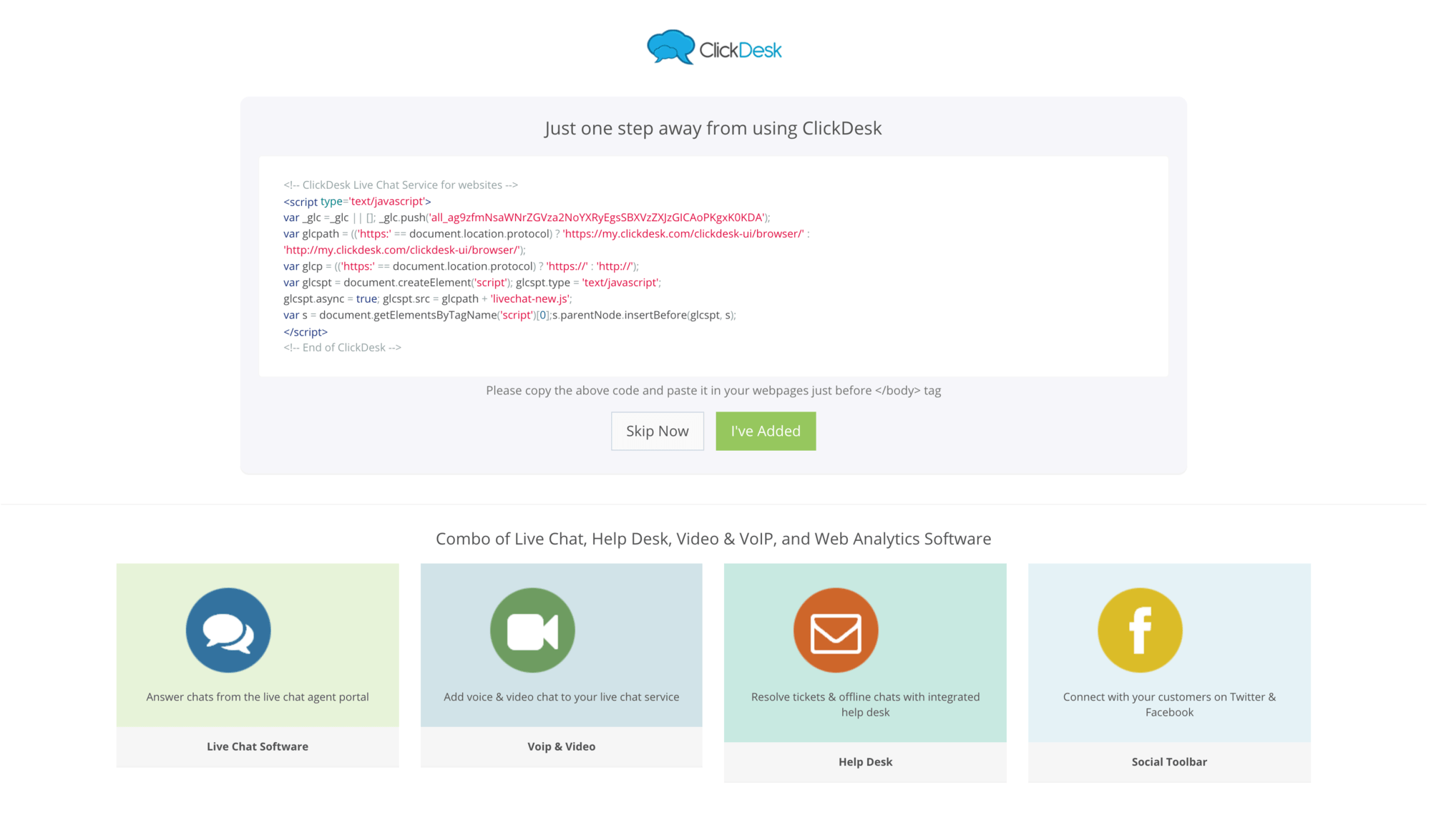This screenshot has width=1431, height=838.
Task: Click 'Resolve tickets & offline chats' description
Action: coord(865,704)
